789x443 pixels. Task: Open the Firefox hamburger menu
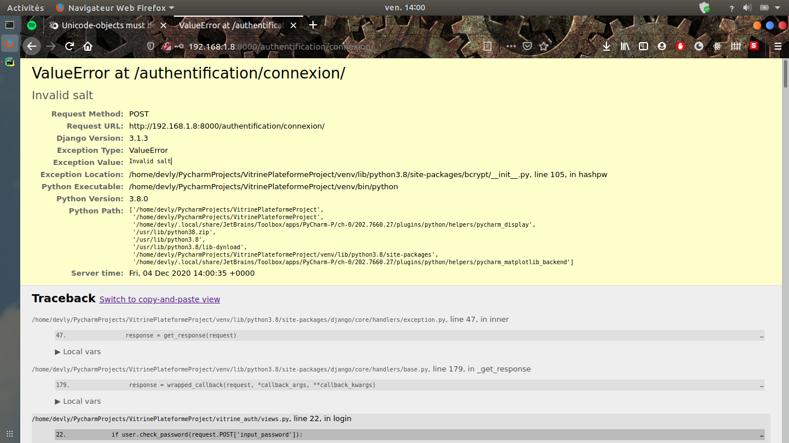click(777, 46)
